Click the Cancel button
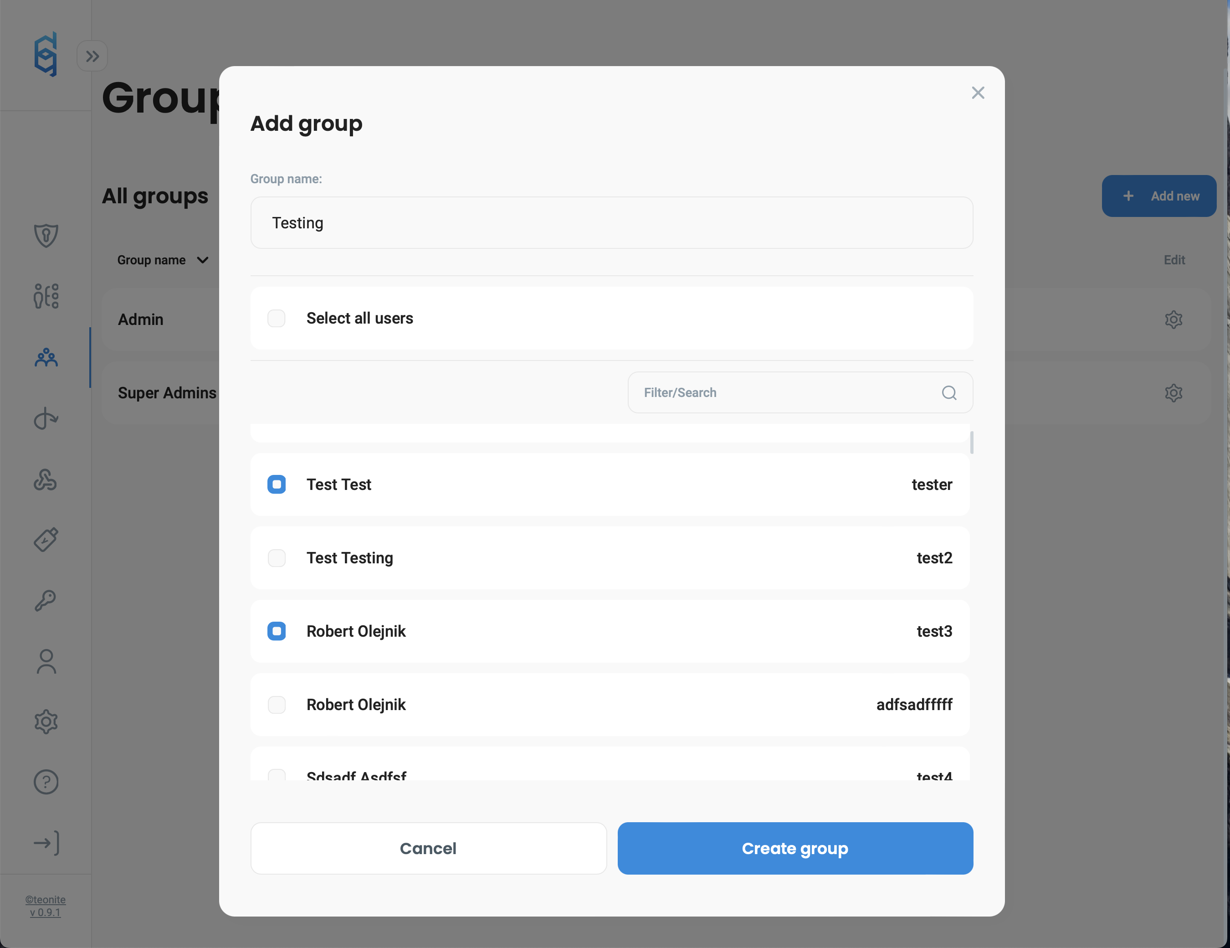Viewport: 1230px width, 948px height. pyautogui.click(x=428, y=848)
